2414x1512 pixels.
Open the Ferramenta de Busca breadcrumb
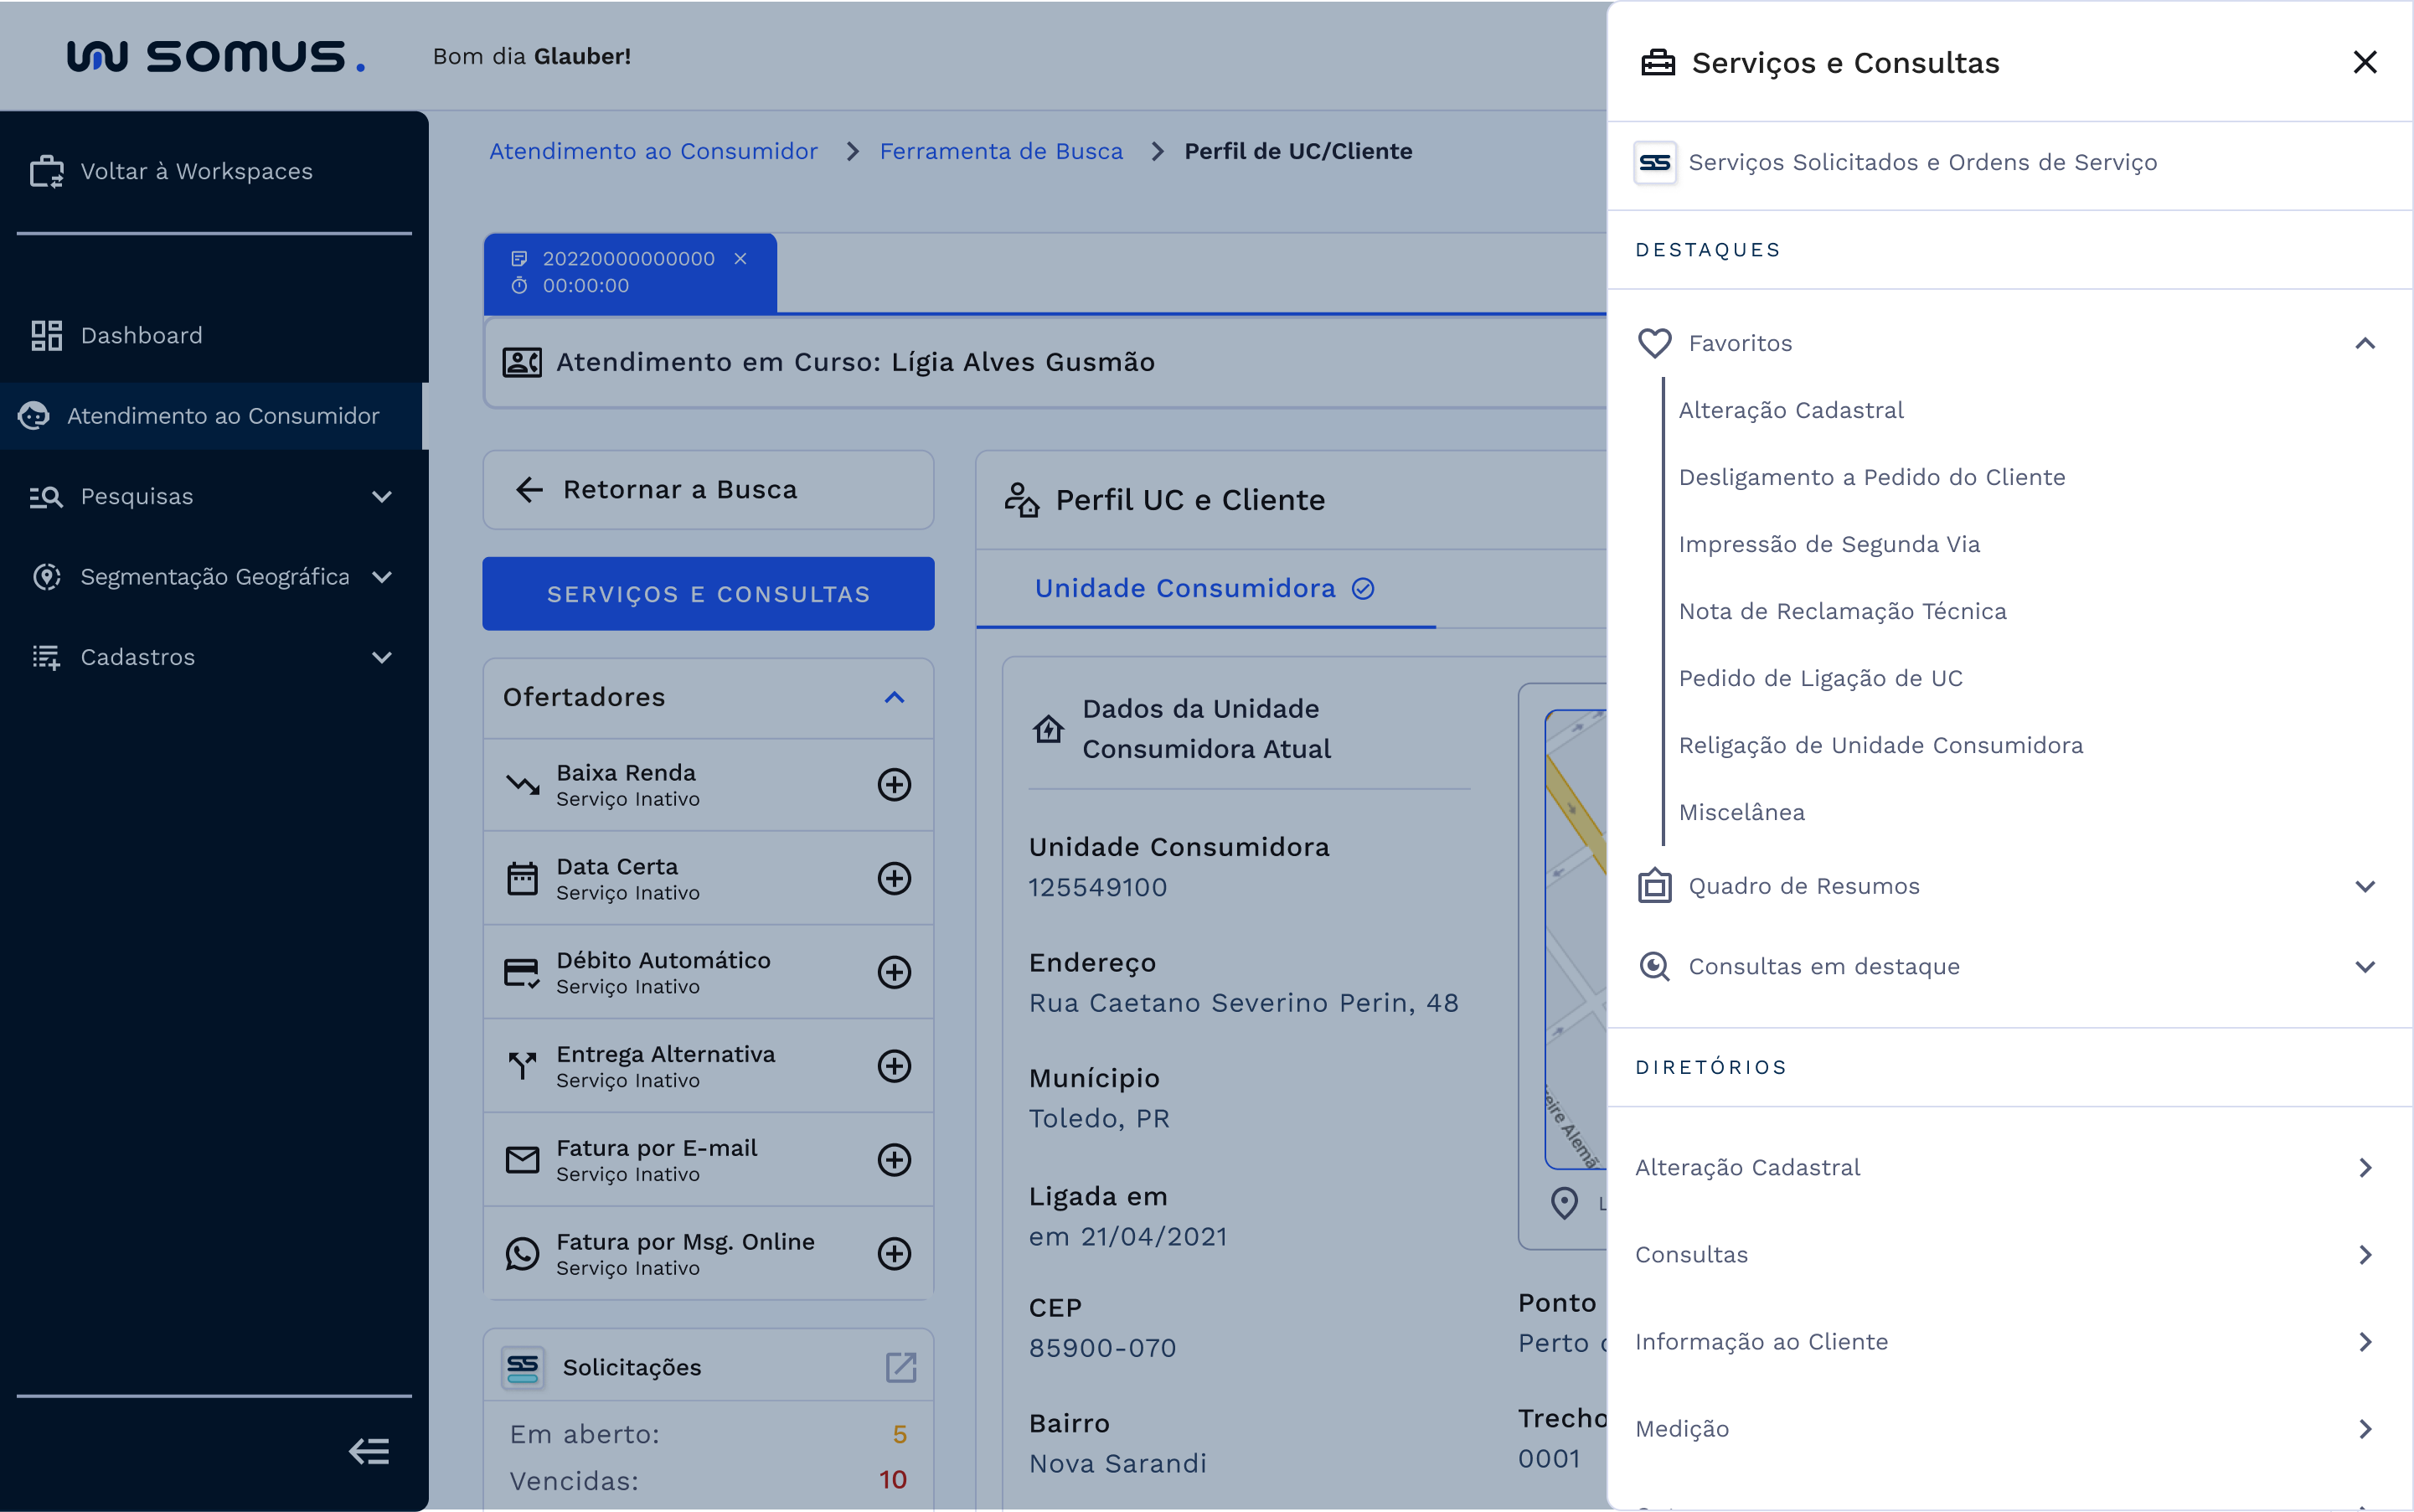pos(1001,151)
